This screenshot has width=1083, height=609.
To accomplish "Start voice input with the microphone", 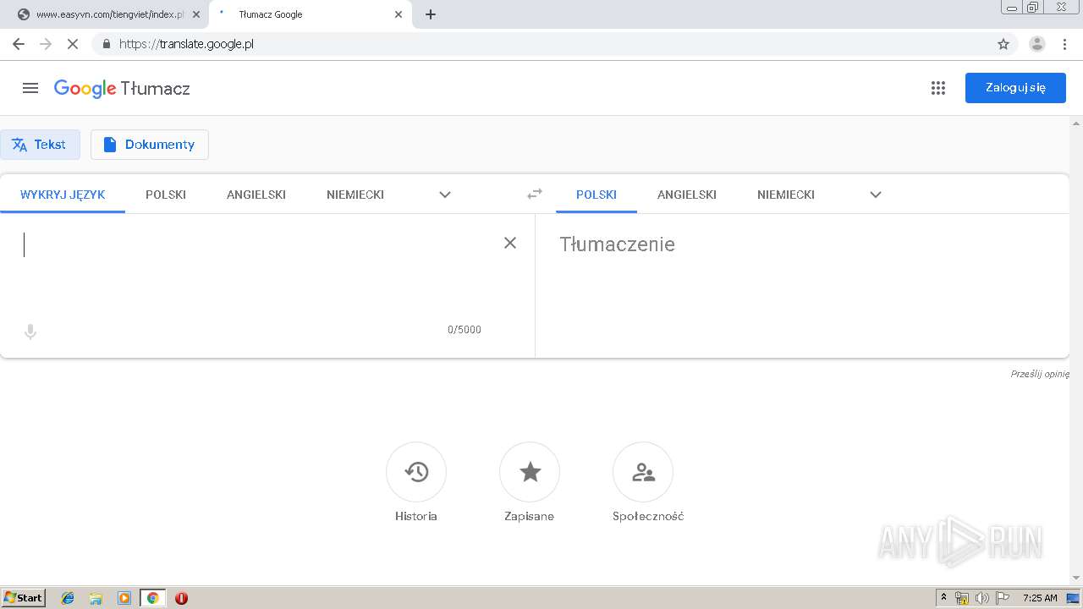I will (30, 332).
